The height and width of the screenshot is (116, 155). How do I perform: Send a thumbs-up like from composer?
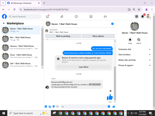[114, 106]
